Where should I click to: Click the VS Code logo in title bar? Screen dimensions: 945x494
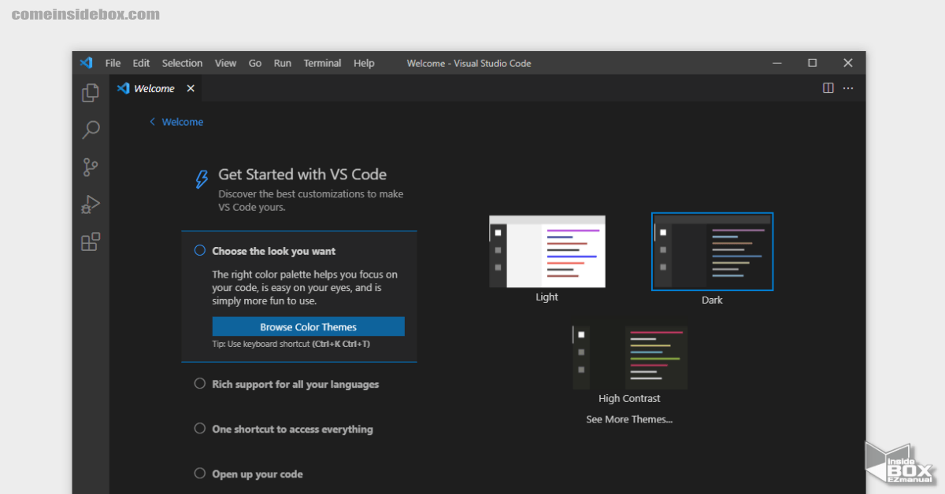point(86,63)
